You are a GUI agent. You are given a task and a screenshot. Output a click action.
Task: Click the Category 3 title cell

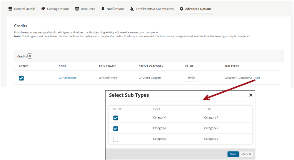point(211,139)
